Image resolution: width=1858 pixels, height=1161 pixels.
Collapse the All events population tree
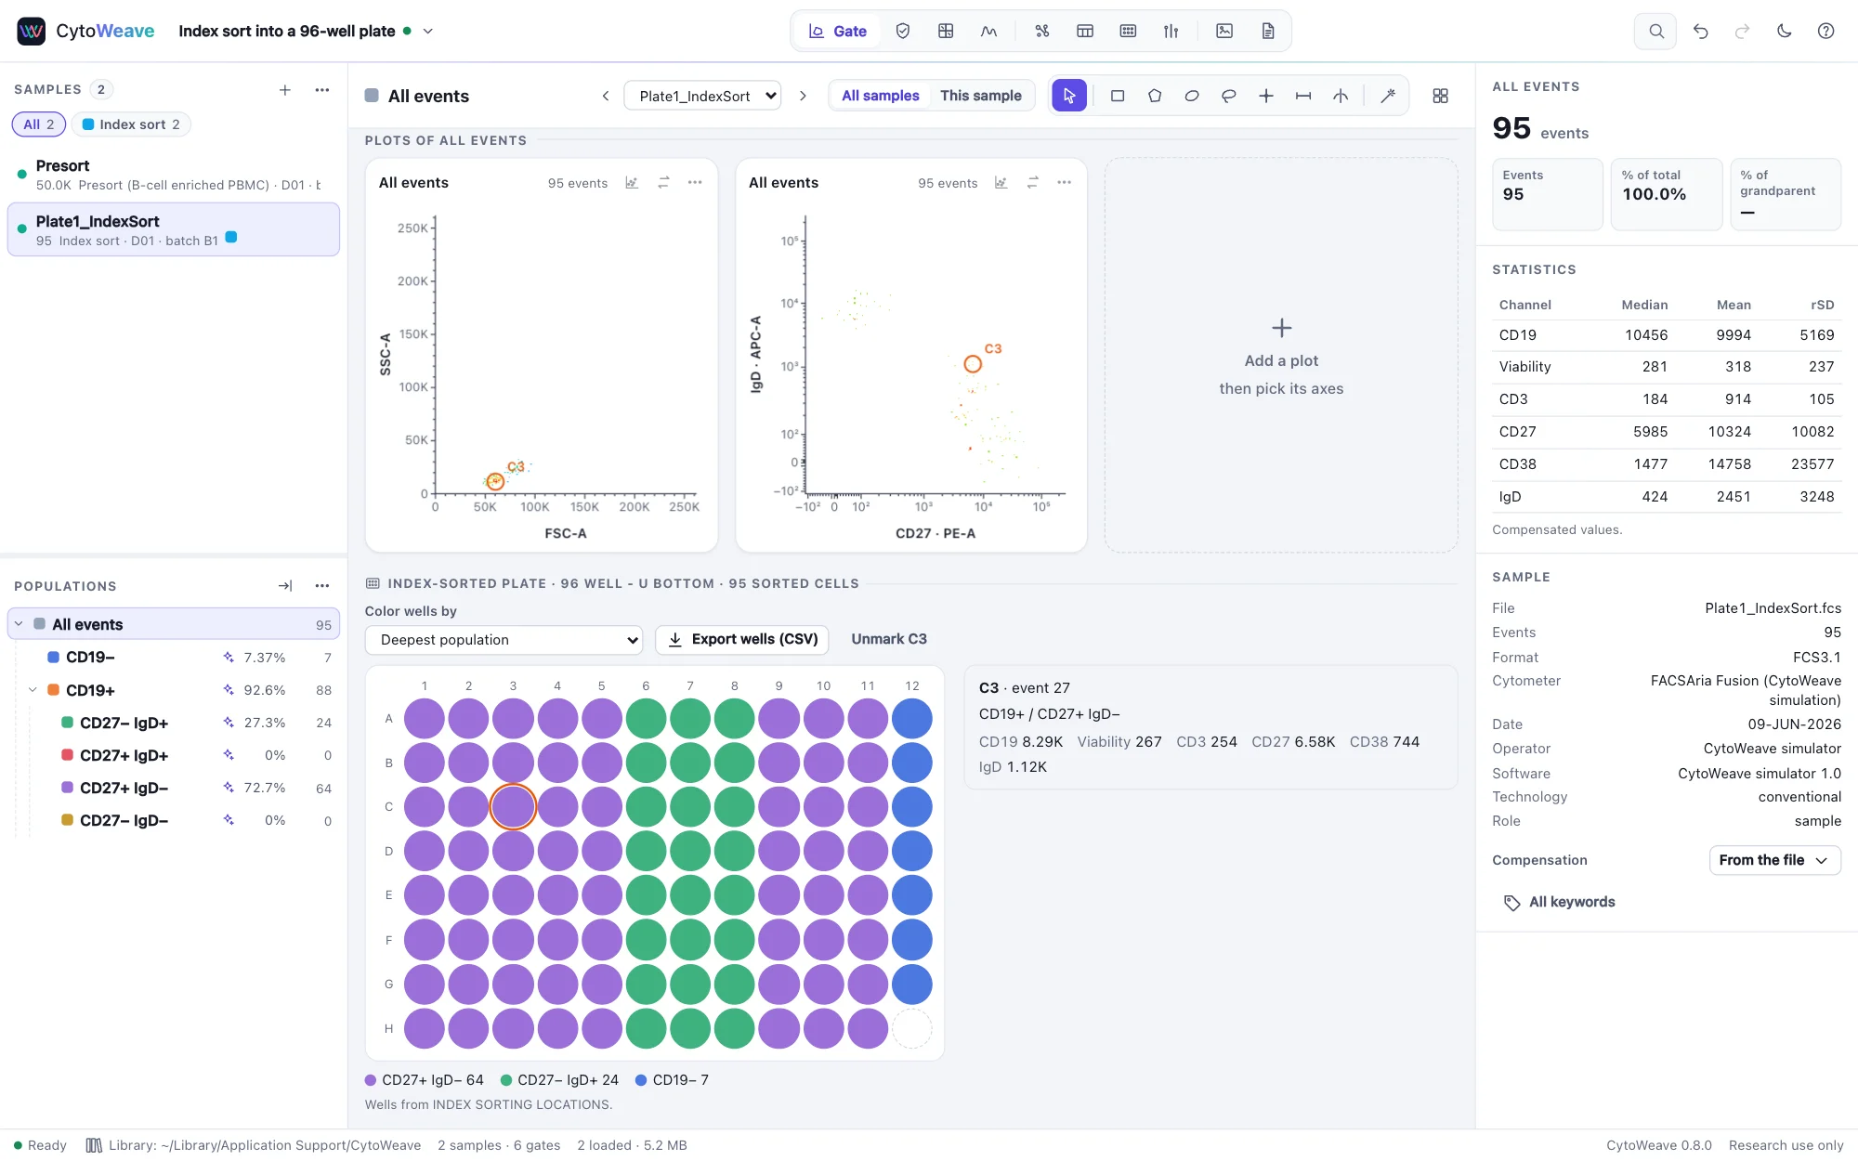point(19,624)
